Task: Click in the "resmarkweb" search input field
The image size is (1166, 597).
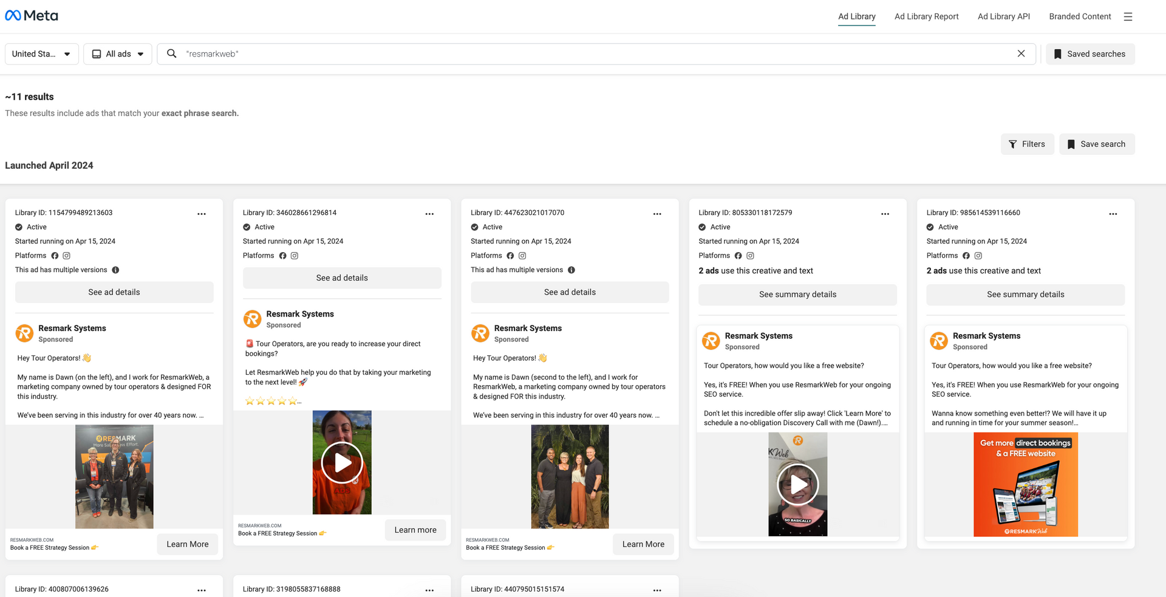Action: 595,54
